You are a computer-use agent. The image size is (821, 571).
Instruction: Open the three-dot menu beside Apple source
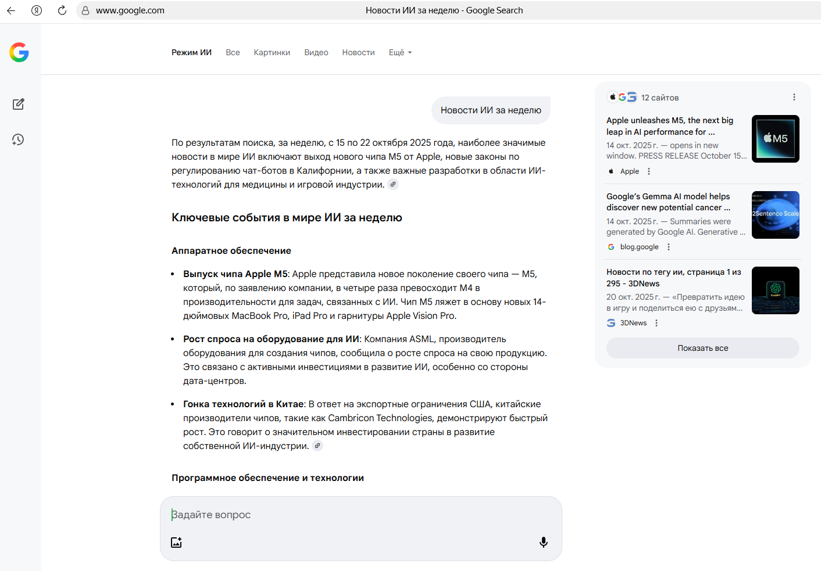coord(649,171)
